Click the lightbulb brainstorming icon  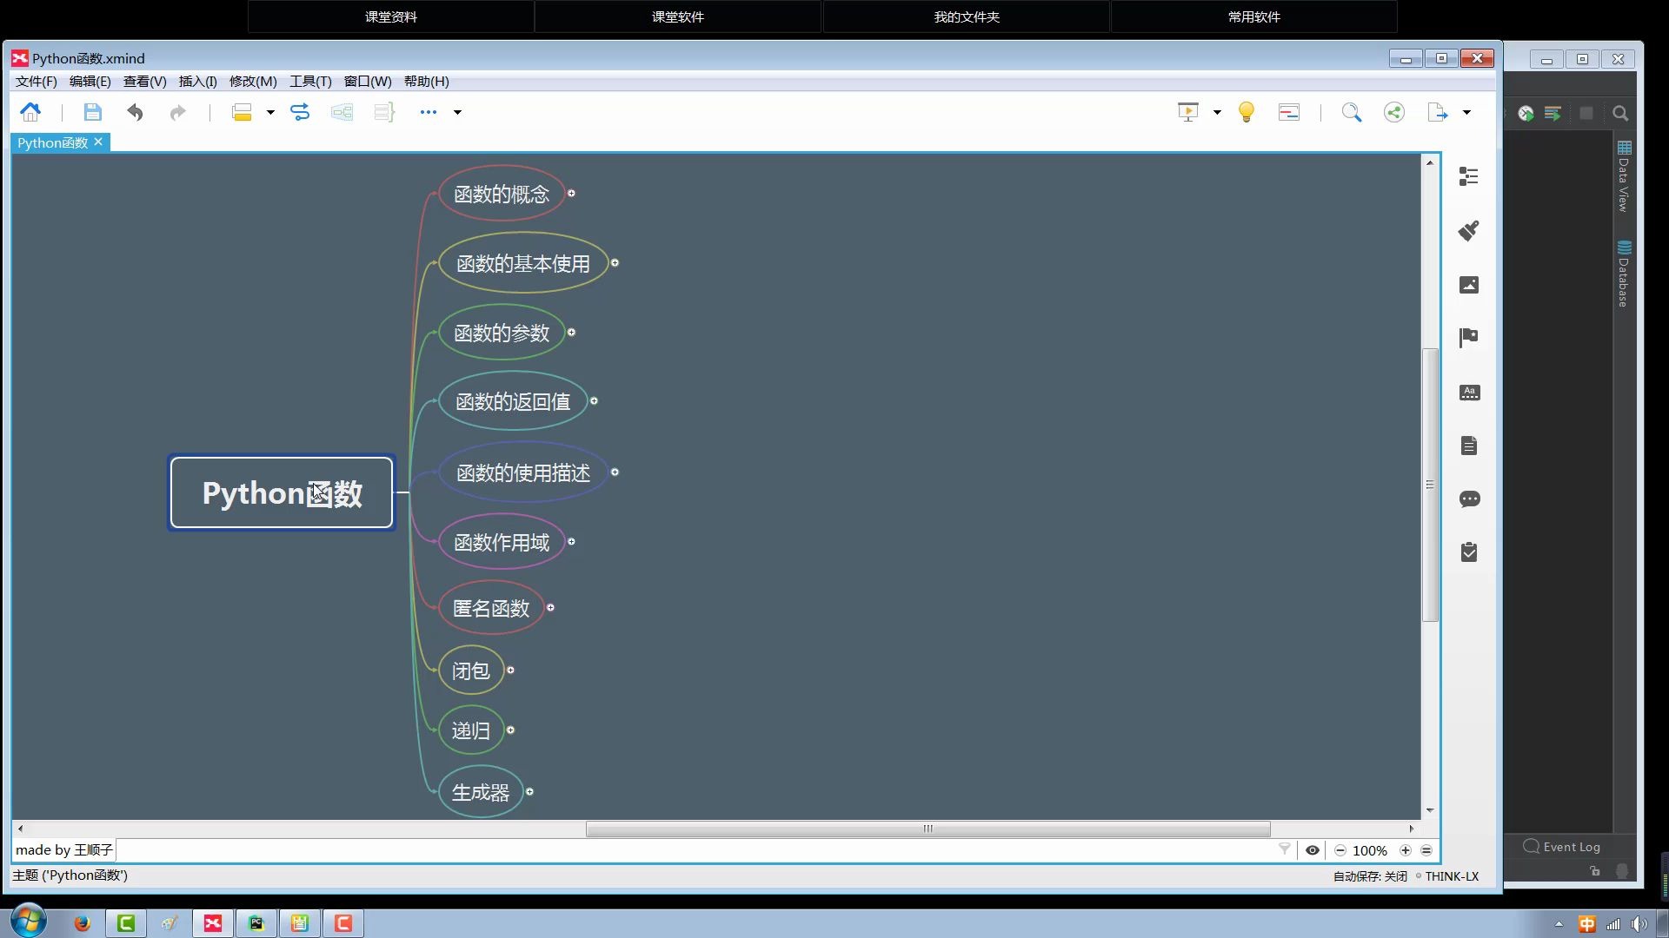pos(1246,112)
